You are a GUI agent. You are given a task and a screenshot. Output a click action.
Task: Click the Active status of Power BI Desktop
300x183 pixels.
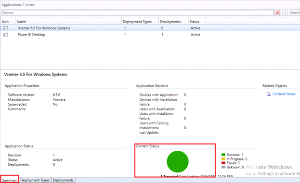196,35
